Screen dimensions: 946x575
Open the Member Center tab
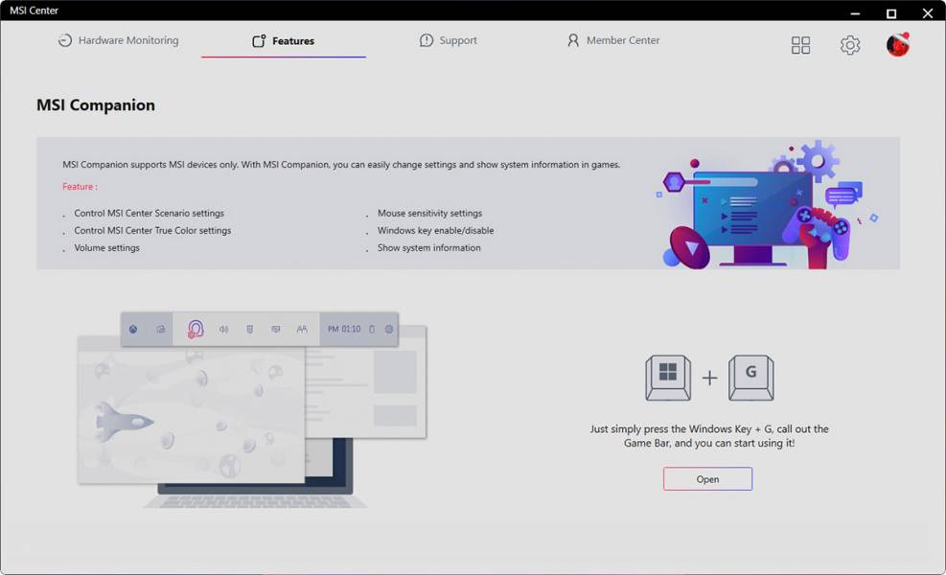click(612, 41)
